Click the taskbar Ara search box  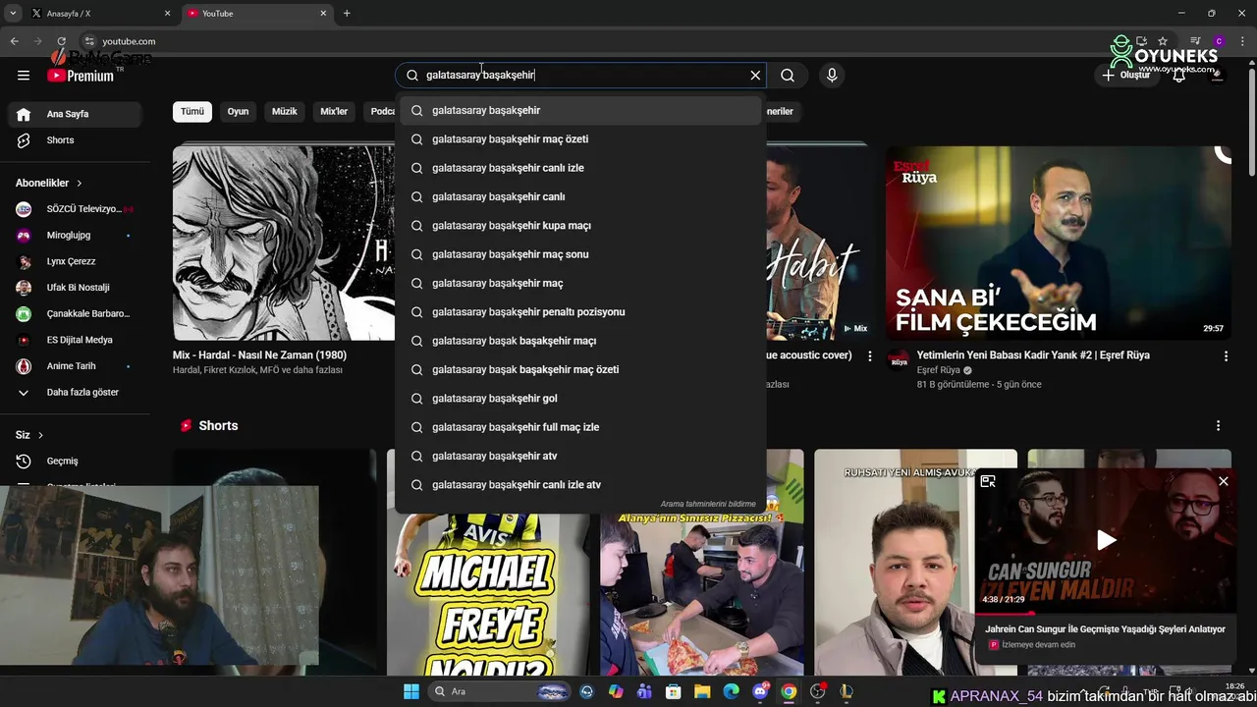pyautogui.click(x=501, y=692)
